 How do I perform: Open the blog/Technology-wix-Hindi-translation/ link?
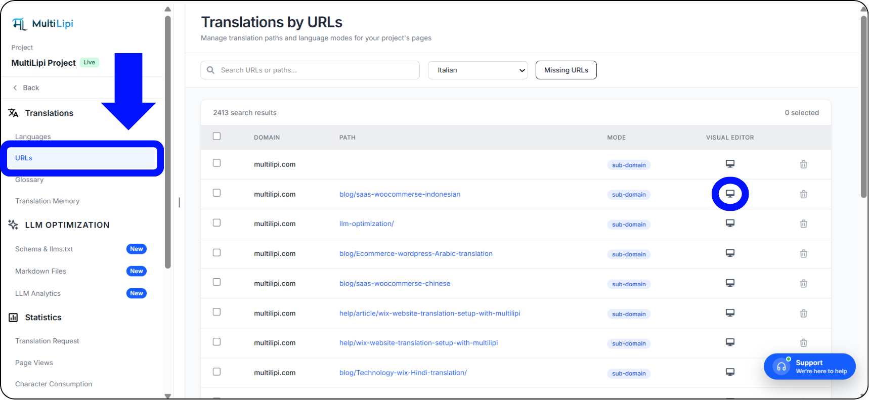[403, 373]
